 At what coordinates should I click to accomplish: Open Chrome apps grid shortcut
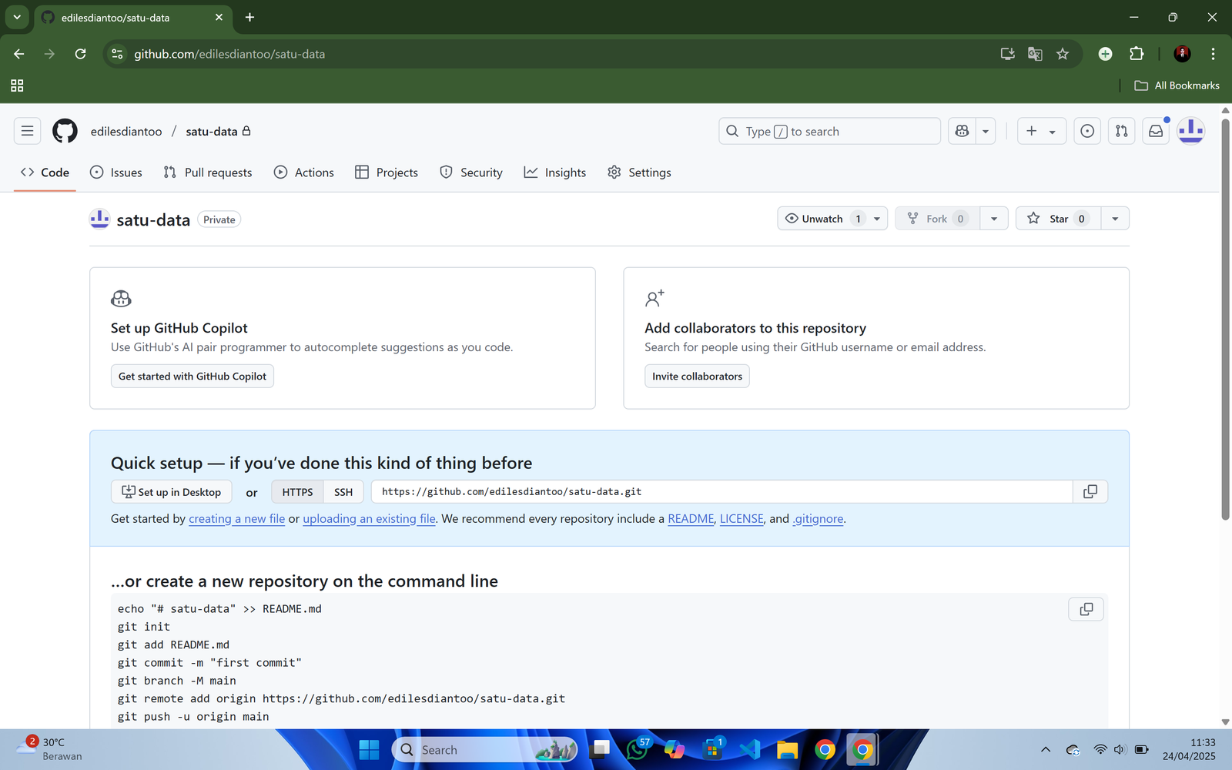17,85
